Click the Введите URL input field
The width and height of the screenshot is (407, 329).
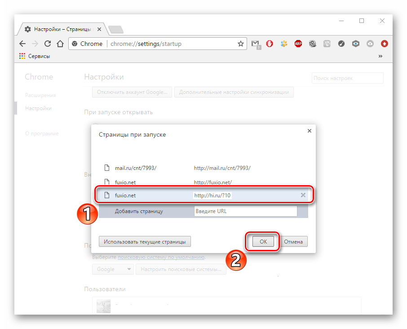(x=245, y=211)
